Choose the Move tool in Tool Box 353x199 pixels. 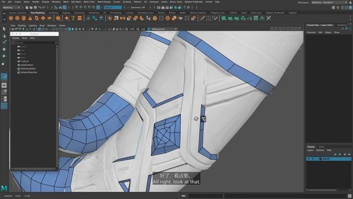[4, 49]
